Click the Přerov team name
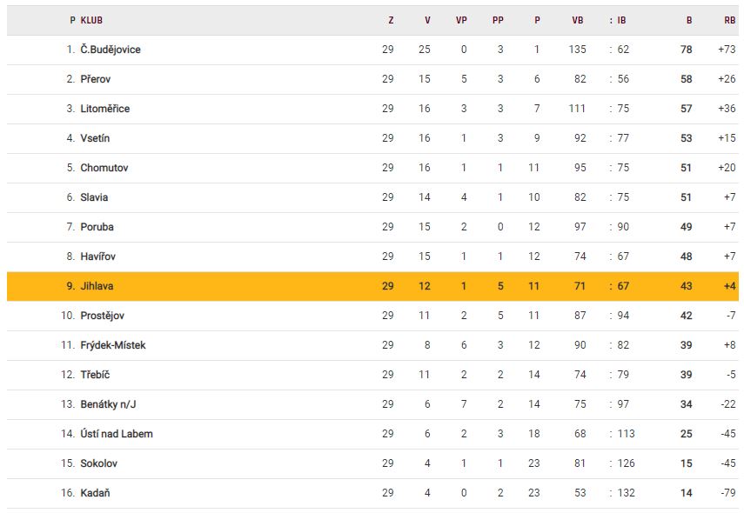 pyautogui.click(x=96, y=79)
